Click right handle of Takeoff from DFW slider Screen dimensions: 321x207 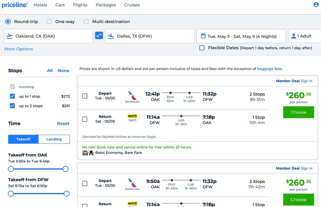click(x=66, y=194)
